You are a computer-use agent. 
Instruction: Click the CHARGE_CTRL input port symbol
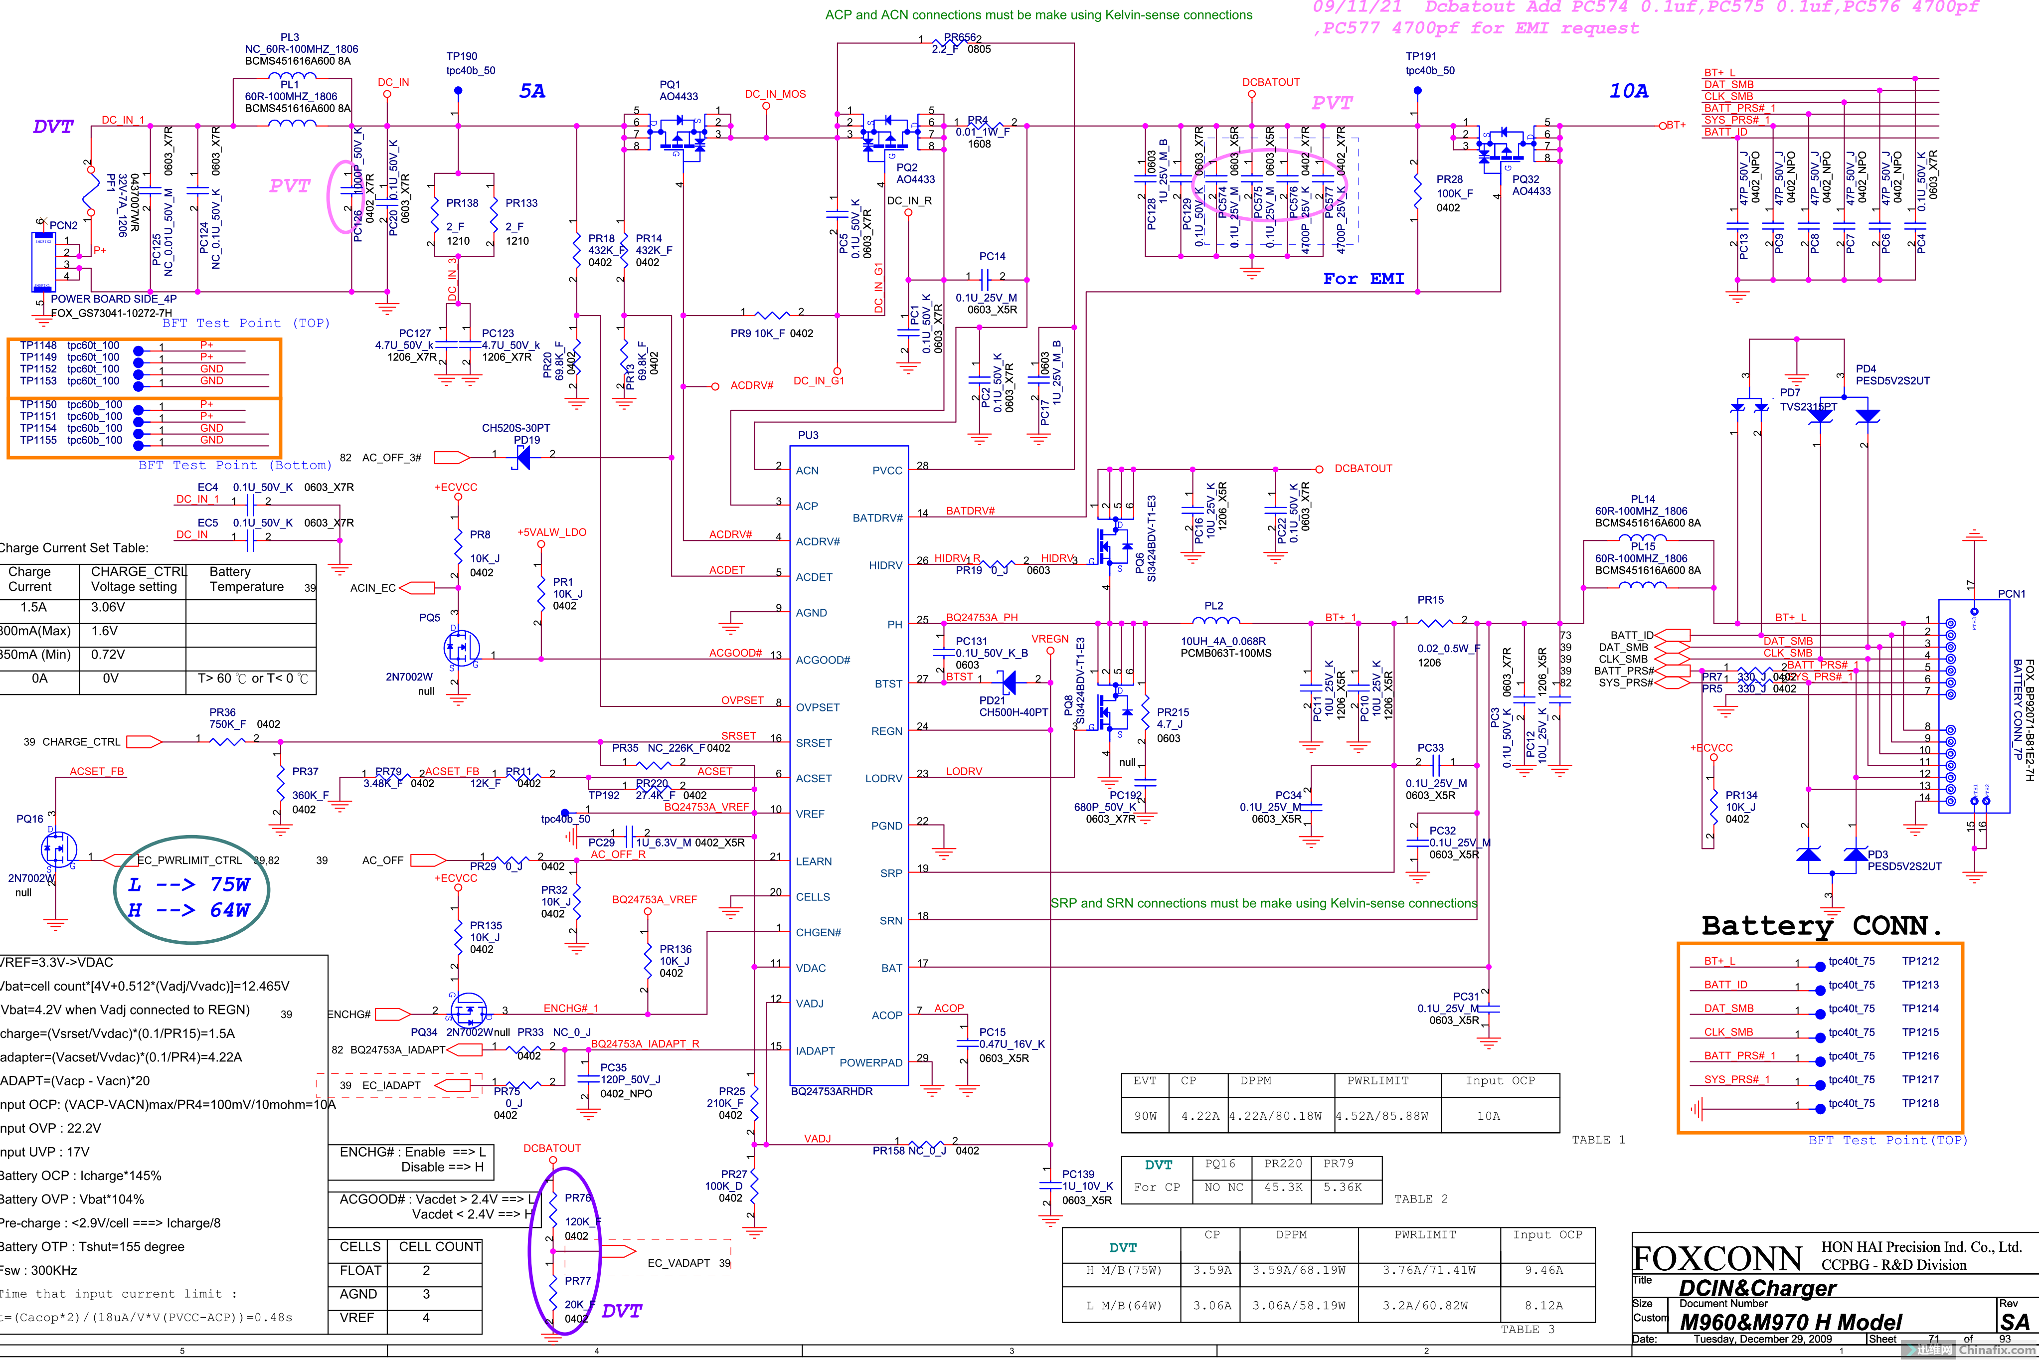144,742
